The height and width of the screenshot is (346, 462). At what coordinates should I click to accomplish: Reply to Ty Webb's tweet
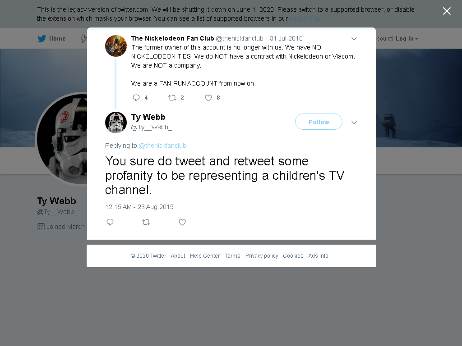[x=110, y=222]
